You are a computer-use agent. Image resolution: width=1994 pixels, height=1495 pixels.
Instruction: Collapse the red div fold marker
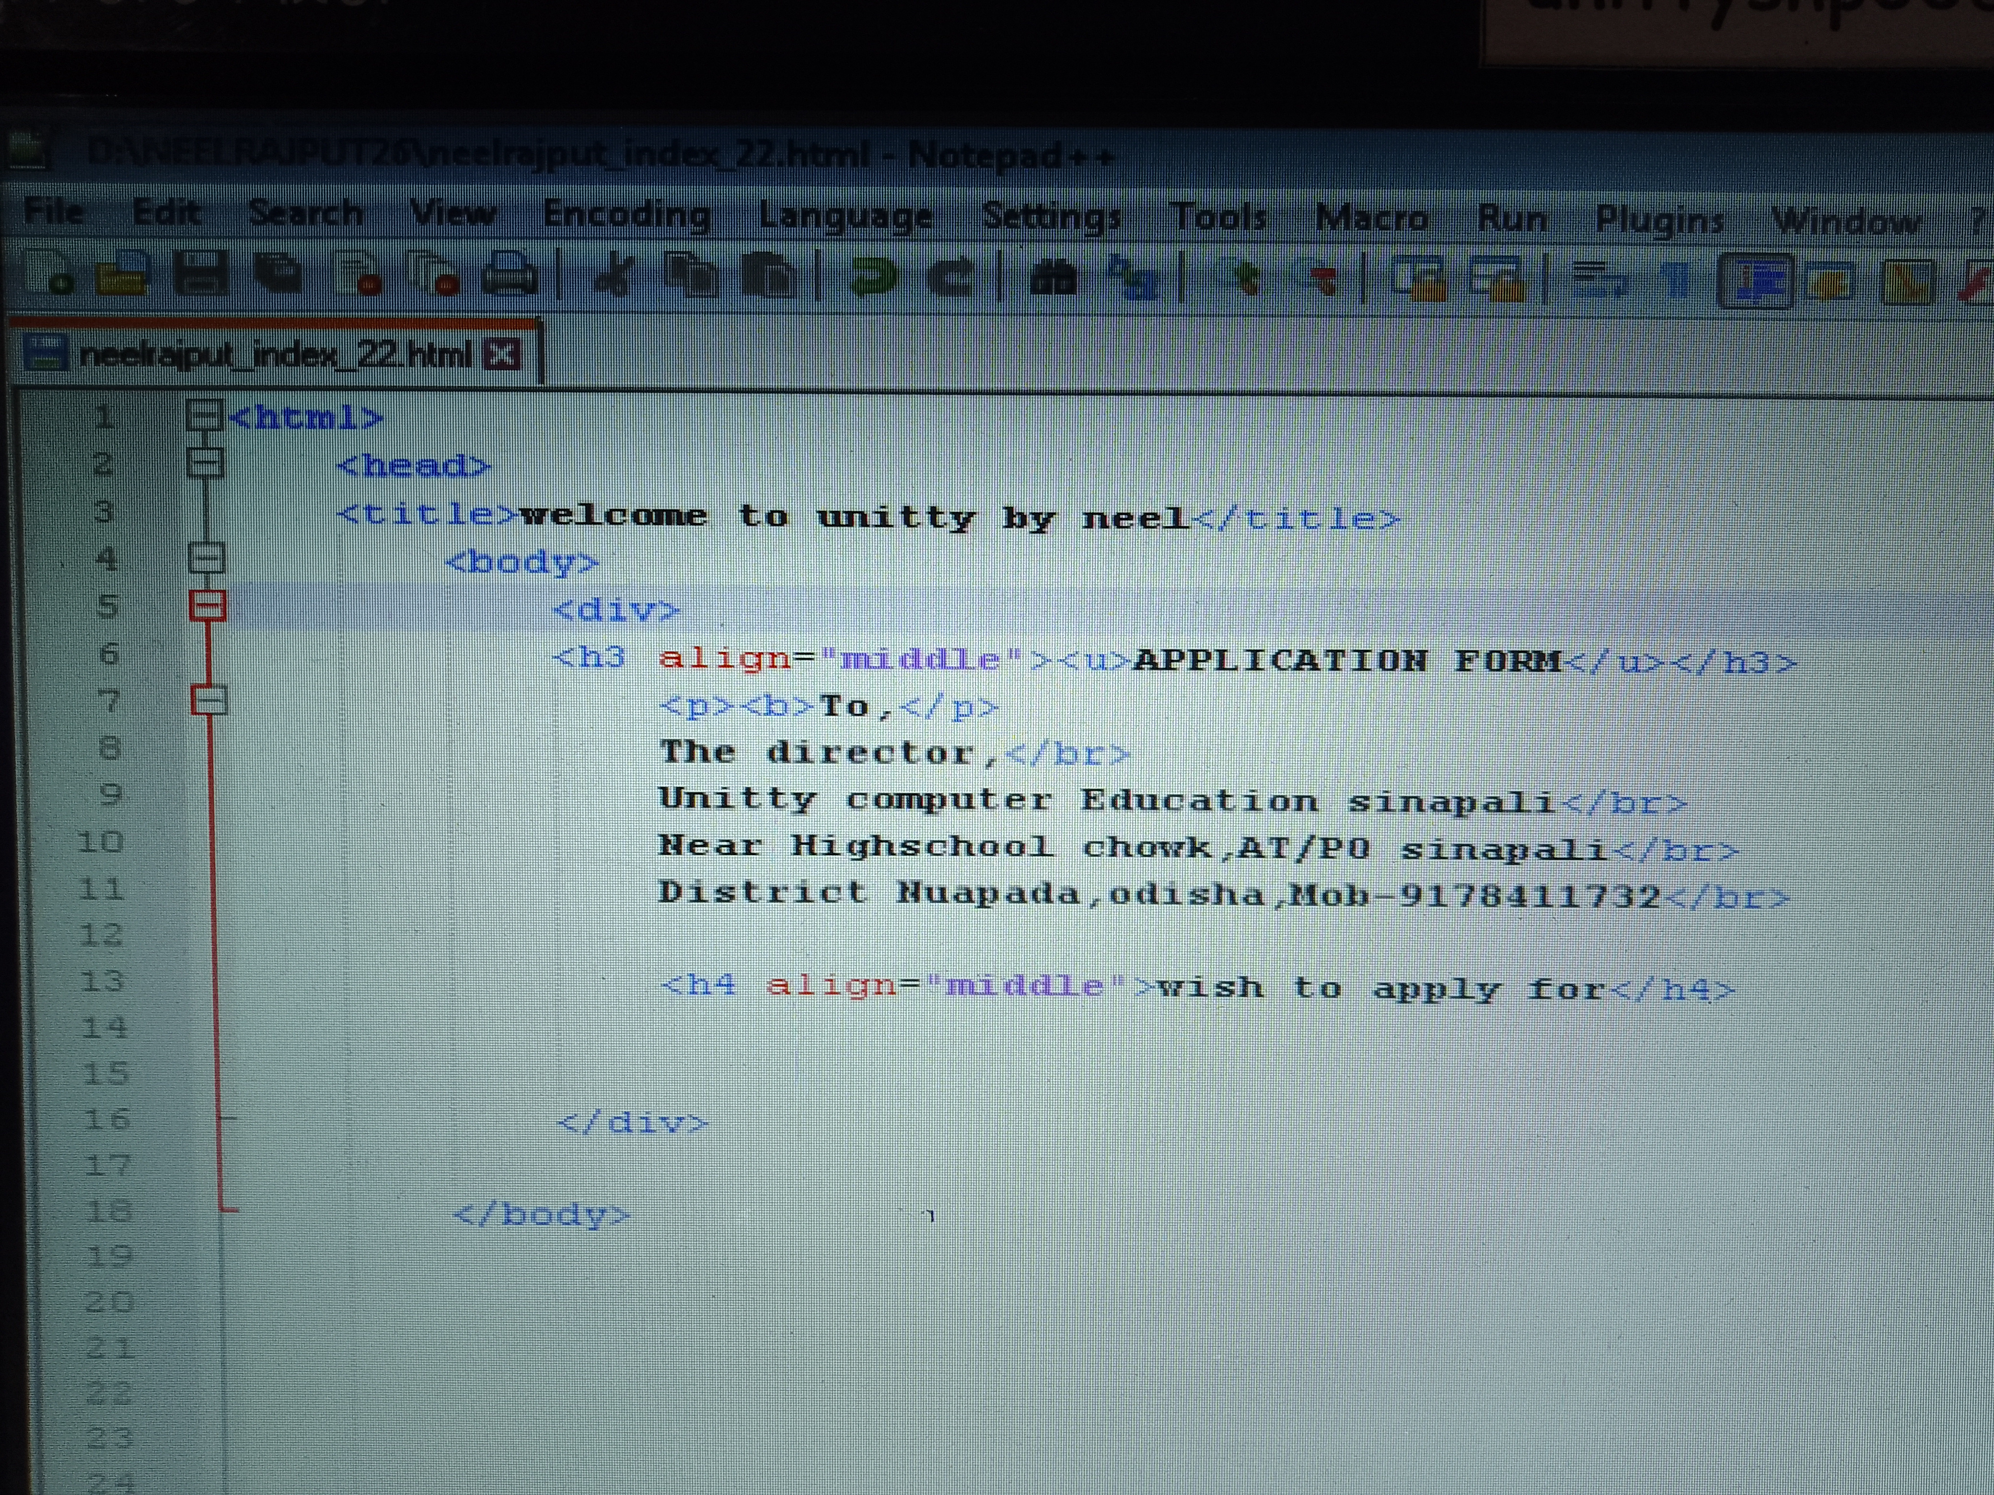coord(208,606)
